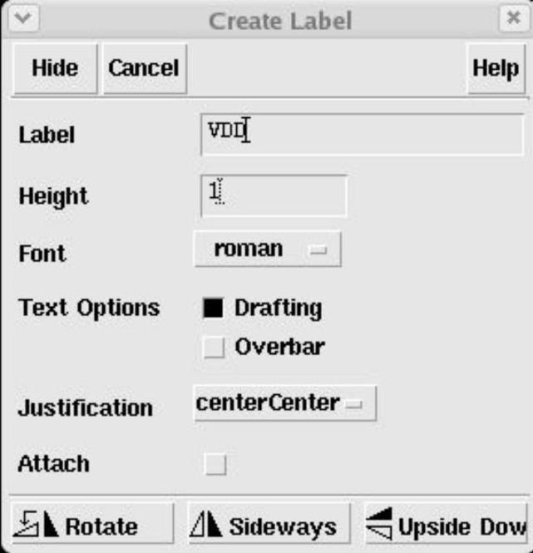Open the Font dropdown set to roman
The image size is (533, 553).
point(267,249)
